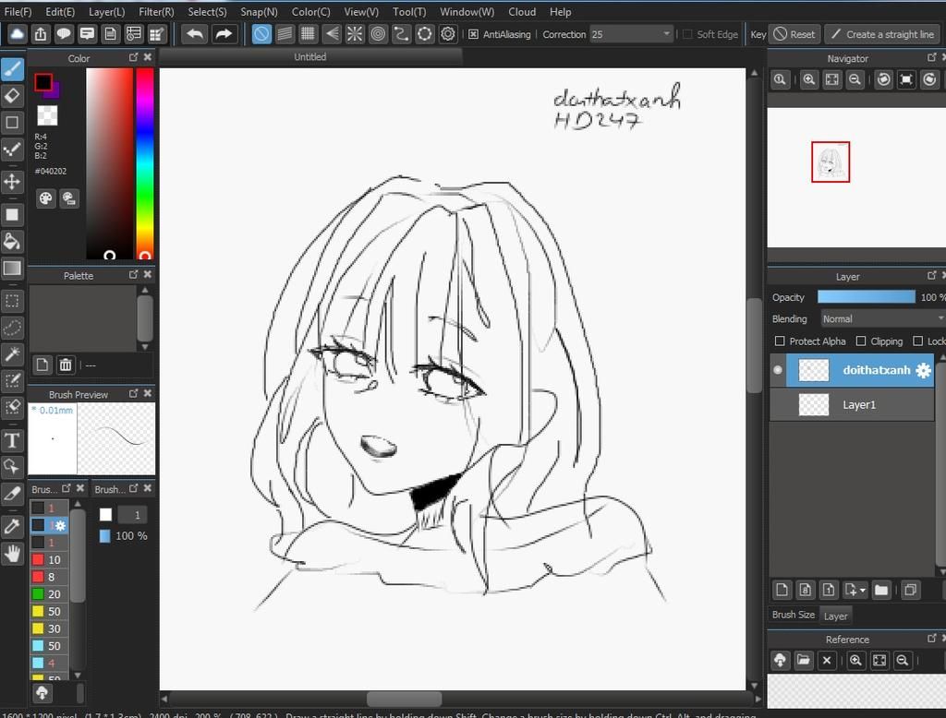Select the Gradient tool

(x=12, y=268)
